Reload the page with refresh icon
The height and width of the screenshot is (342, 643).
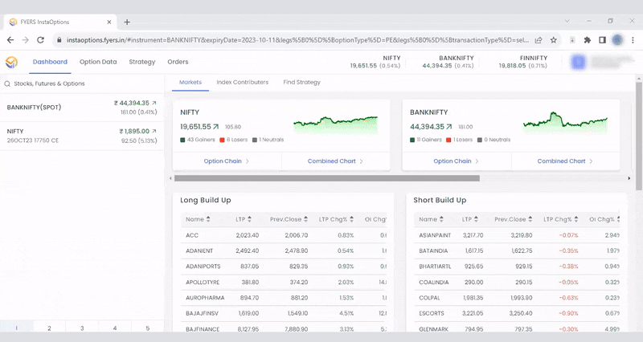[x=40, y=39]
